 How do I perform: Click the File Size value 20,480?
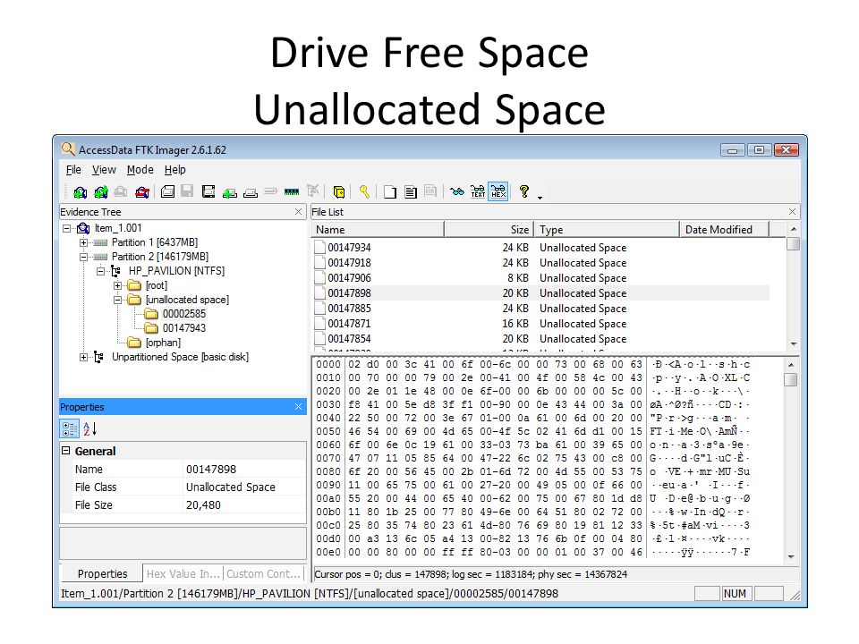(203, 504)
